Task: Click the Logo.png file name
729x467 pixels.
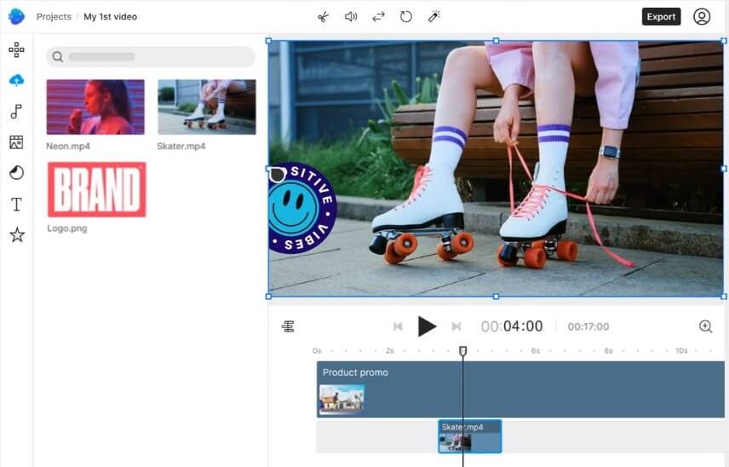Action: click(x=67, y=228)
